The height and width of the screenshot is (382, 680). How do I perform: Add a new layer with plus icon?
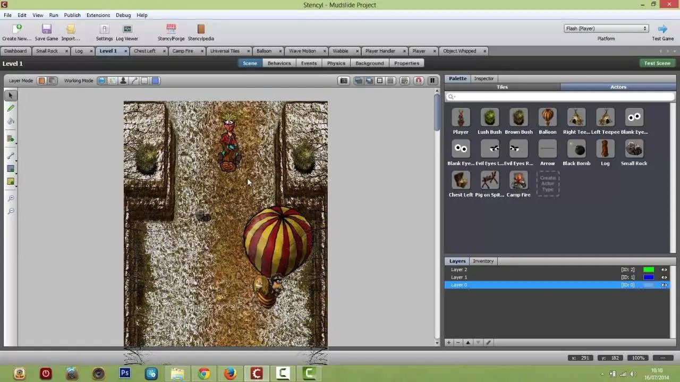(x=449, y=343)
